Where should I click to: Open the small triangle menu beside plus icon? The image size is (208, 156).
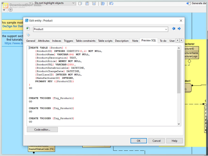[x=4, y=10]
